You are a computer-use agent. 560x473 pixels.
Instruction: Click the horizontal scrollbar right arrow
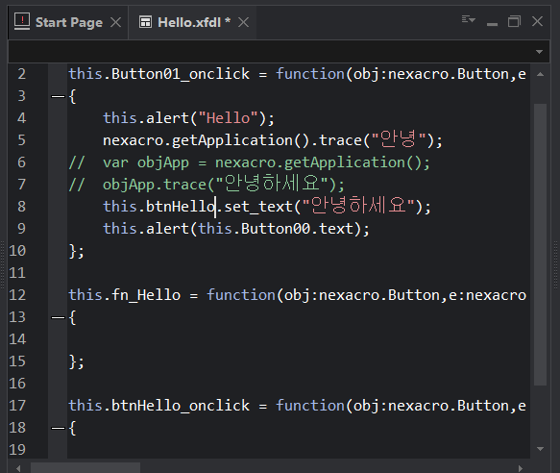pos(521,468)
